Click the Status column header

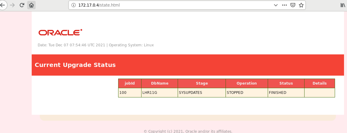(286, 83)
